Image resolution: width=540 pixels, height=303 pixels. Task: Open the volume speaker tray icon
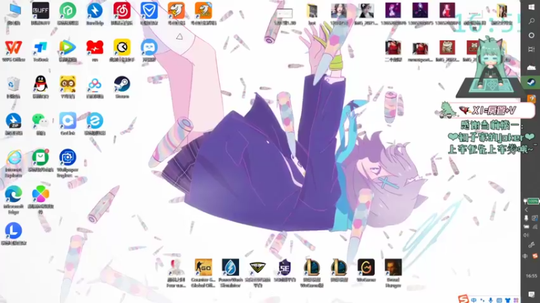pos(526,235)
